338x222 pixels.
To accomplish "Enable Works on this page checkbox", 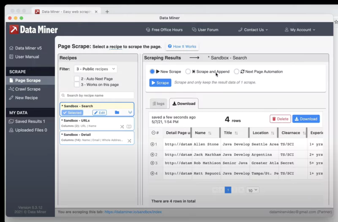I will (x=76, y=84).
